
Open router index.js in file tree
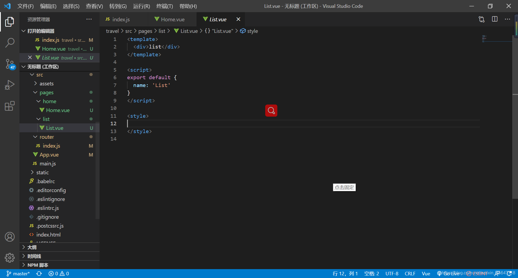59,146
